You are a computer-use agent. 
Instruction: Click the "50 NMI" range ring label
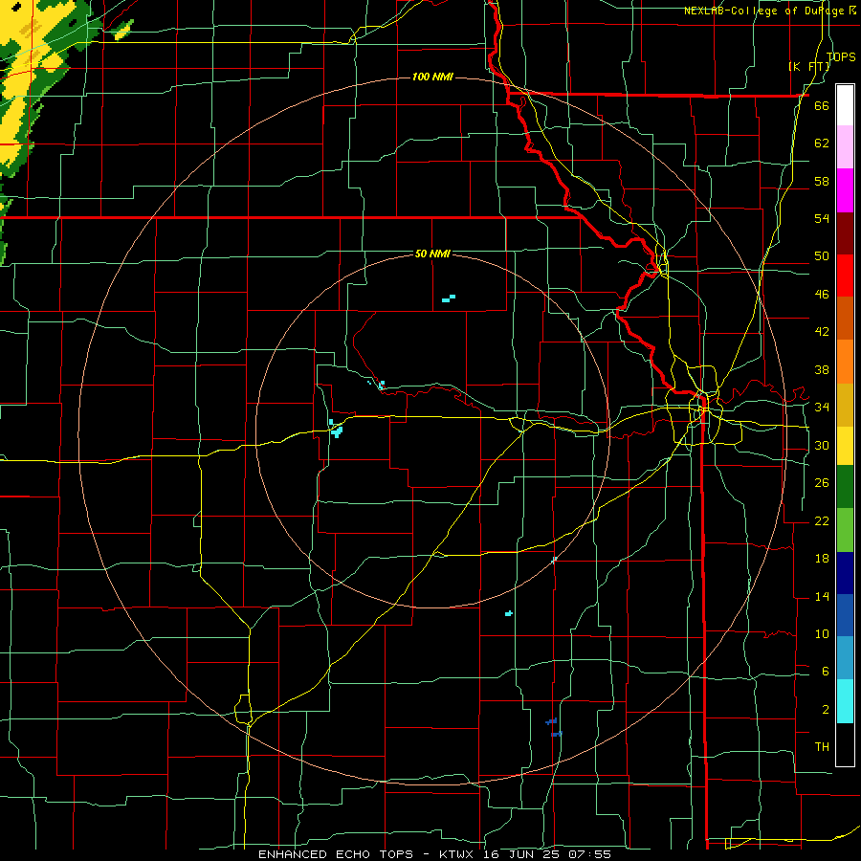pyautogui.click(x=432, y=254)
